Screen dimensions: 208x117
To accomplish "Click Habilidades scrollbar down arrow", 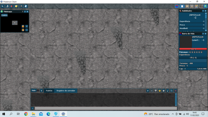I will [x=206, y=30].
